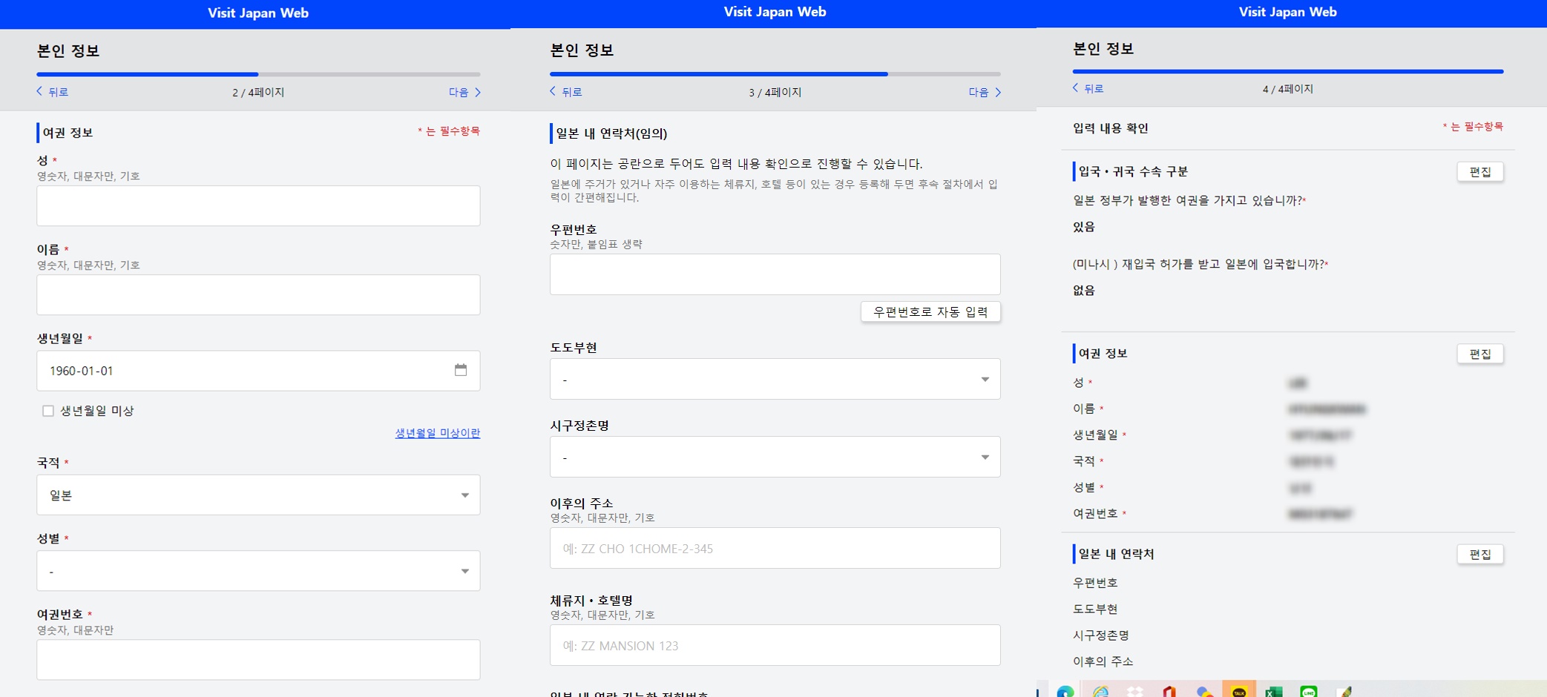
Task: Open LINE messenger taskbar icon
Action: click(x=1309, y=691)
